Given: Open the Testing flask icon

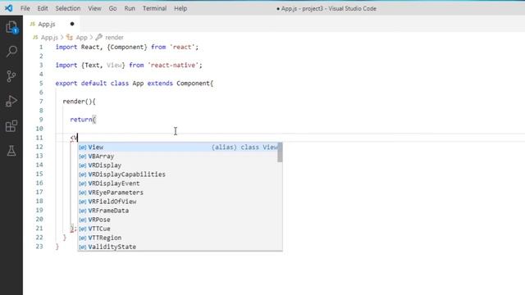Looking at the screenshot, I should (x=11, y=151).
